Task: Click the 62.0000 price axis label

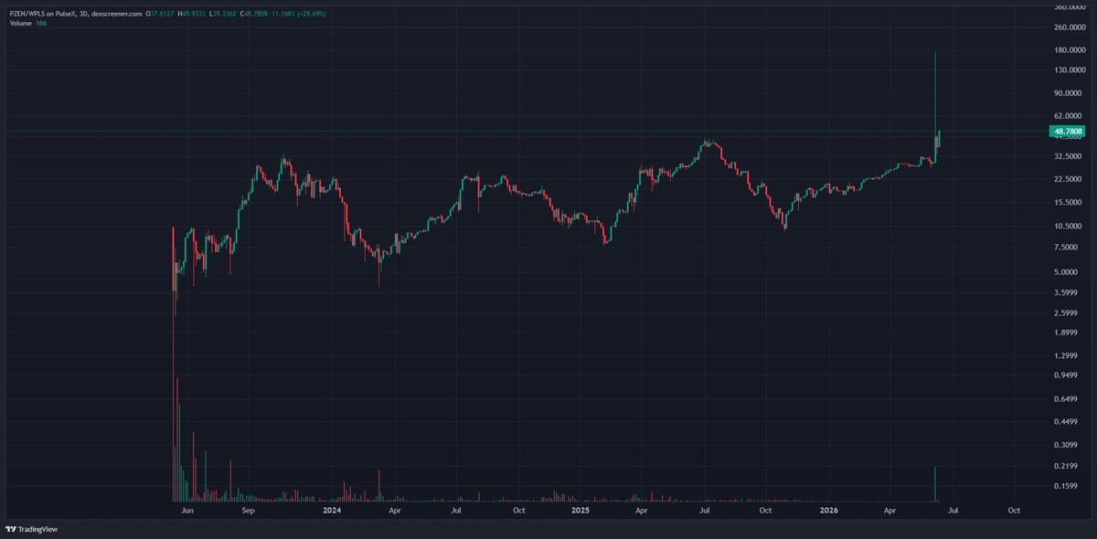Action: pos(1069,116)
